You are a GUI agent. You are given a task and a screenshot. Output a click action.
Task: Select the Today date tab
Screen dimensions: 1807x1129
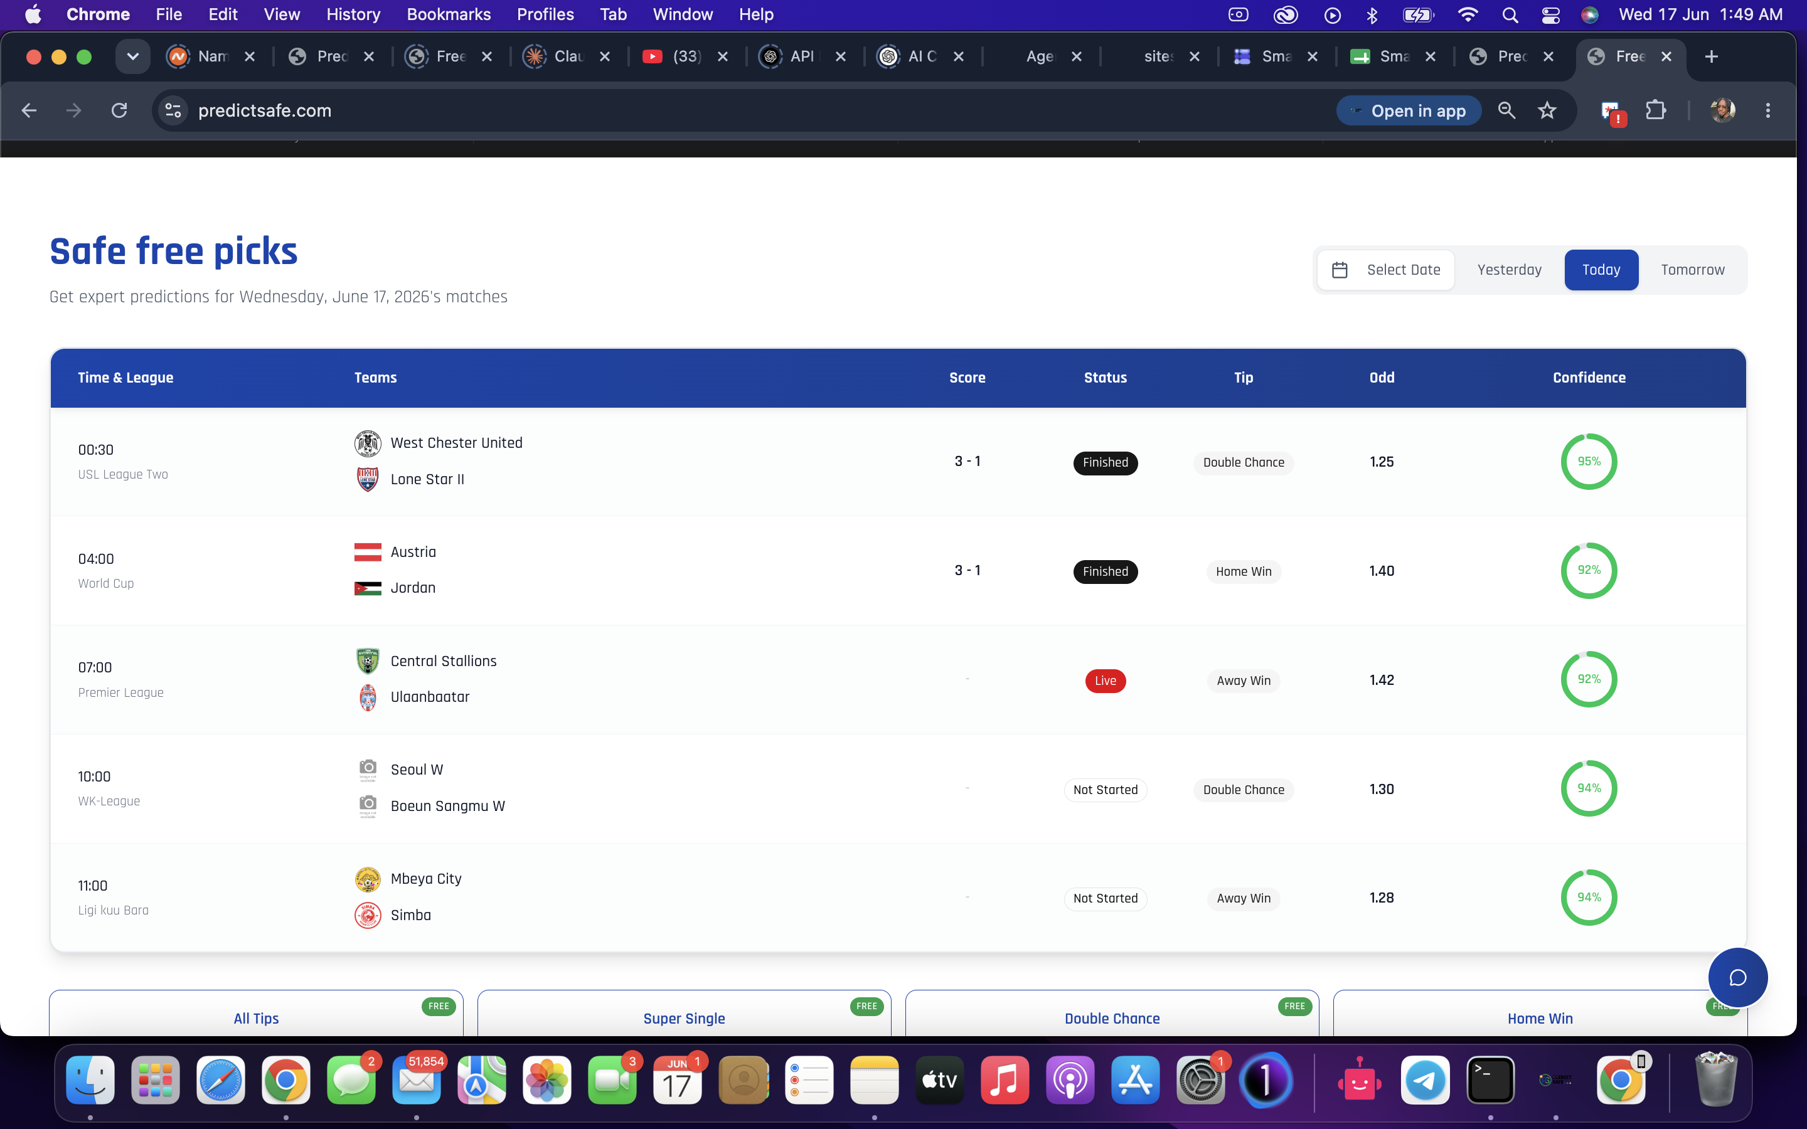coord(1601,270)
